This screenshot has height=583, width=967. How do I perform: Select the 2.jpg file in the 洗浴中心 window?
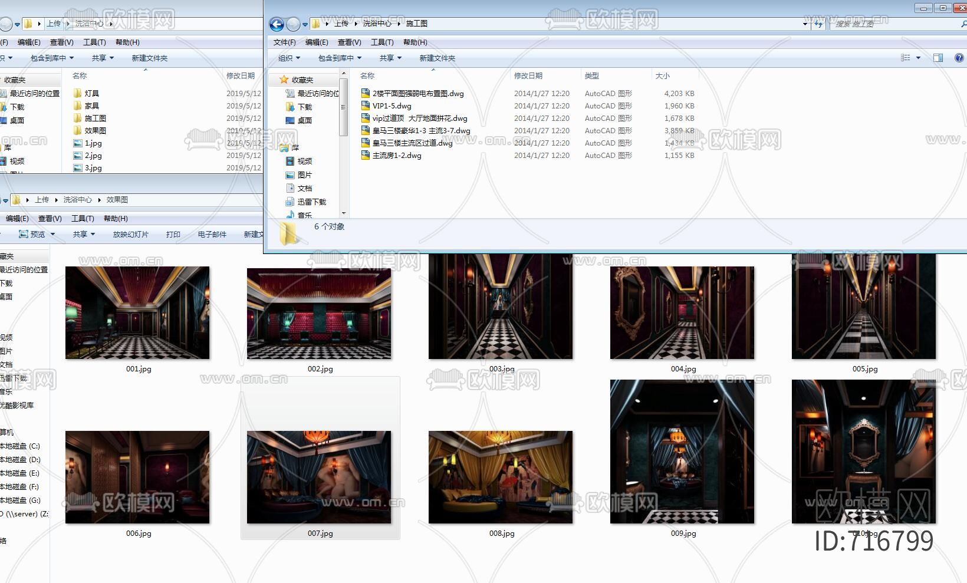pyautogui.click(x=87, y=155)
